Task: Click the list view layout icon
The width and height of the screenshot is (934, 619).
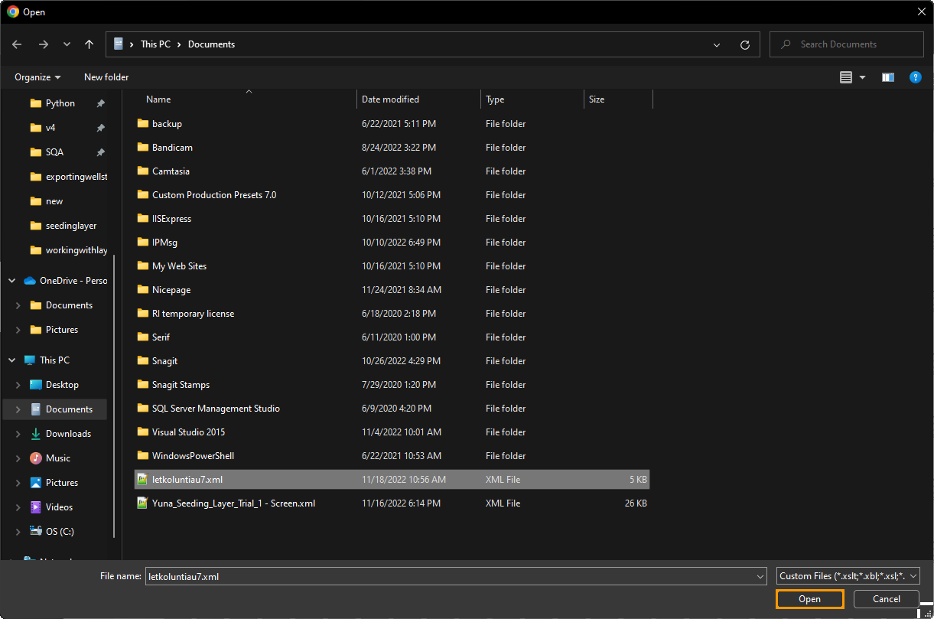Action: click(846, 77)
